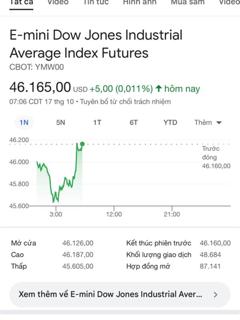Screen dimensions: 240x320
Task: Expand the Thêm range dropdown
Action: click(208, 122)
